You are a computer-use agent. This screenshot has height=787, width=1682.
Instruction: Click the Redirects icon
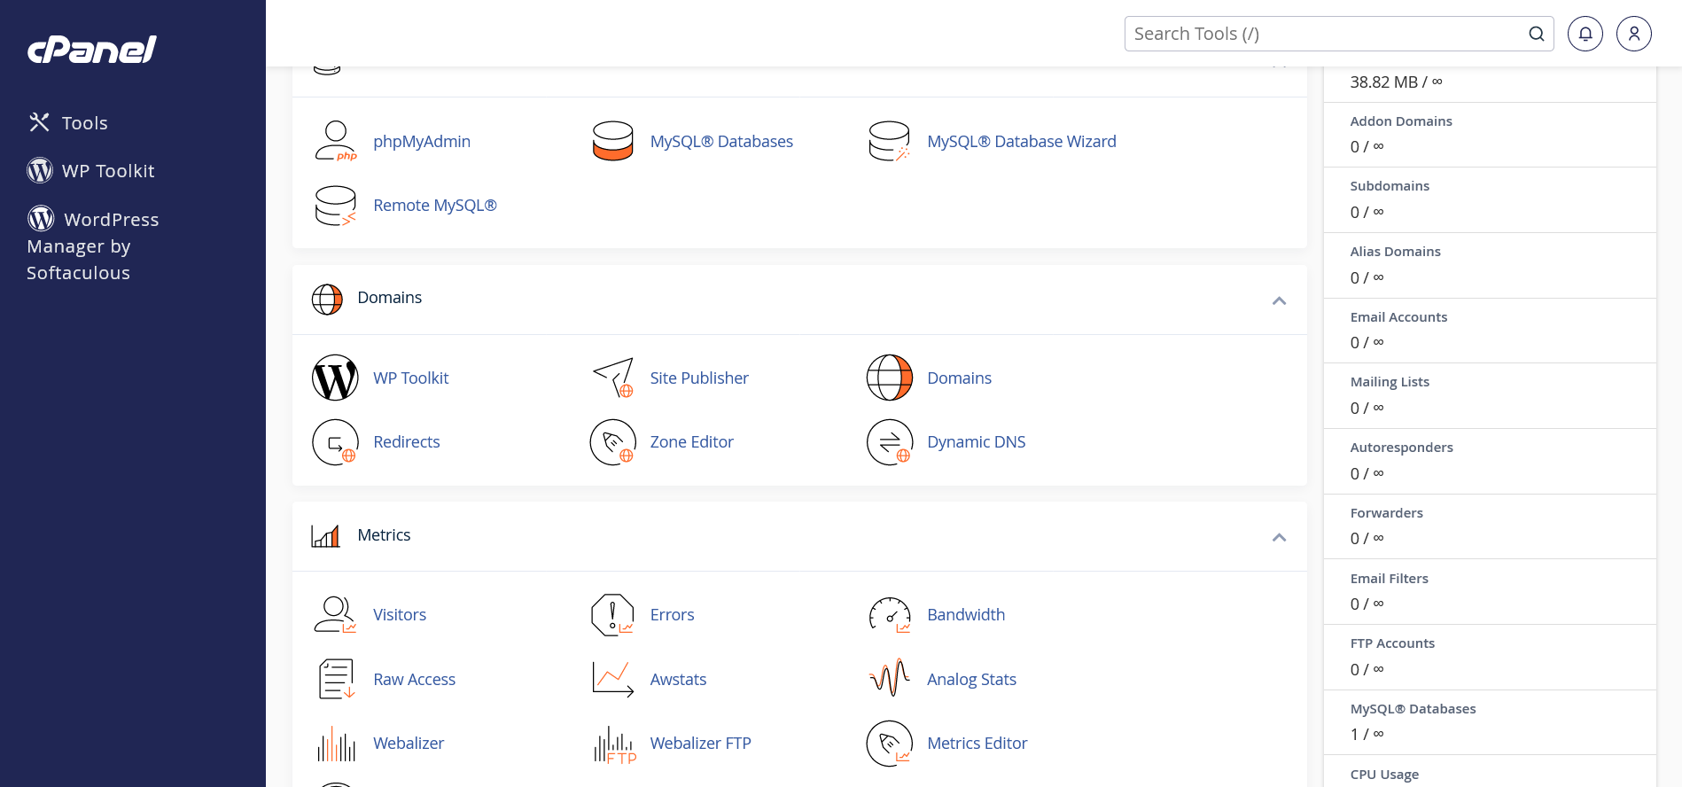click(335, 442)
